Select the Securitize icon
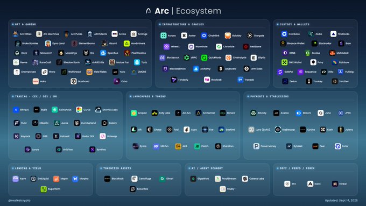 [132, 189]
